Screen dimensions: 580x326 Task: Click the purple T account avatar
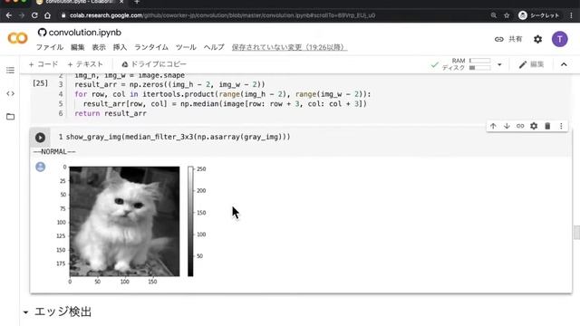coord(560,39)
